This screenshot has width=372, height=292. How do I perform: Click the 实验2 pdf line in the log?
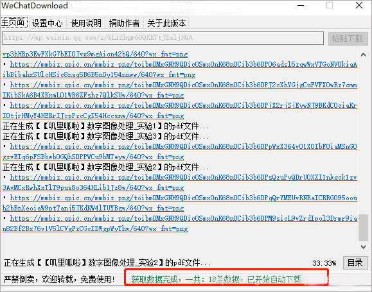tap(105, 167)
